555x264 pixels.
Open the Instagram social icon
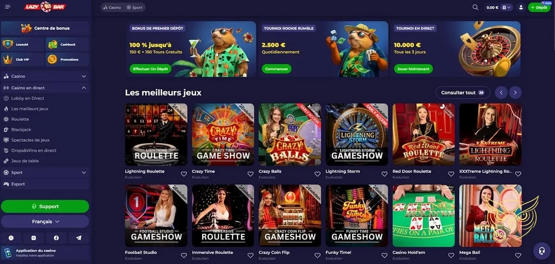coord(34,238)
